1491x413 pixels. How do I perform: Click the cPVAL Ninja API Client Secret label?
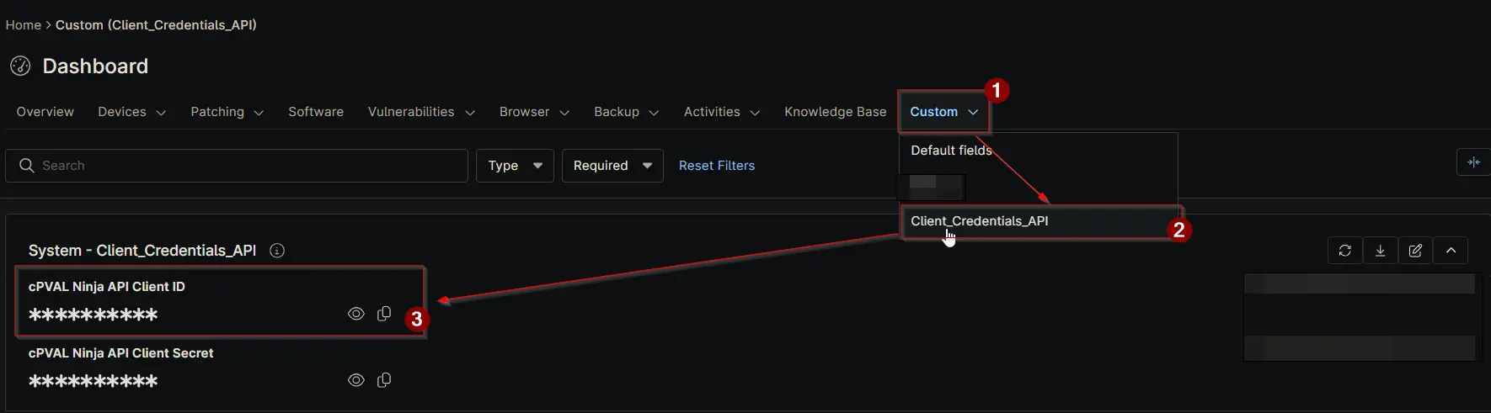pyautogui.click(x=120, y=353)
